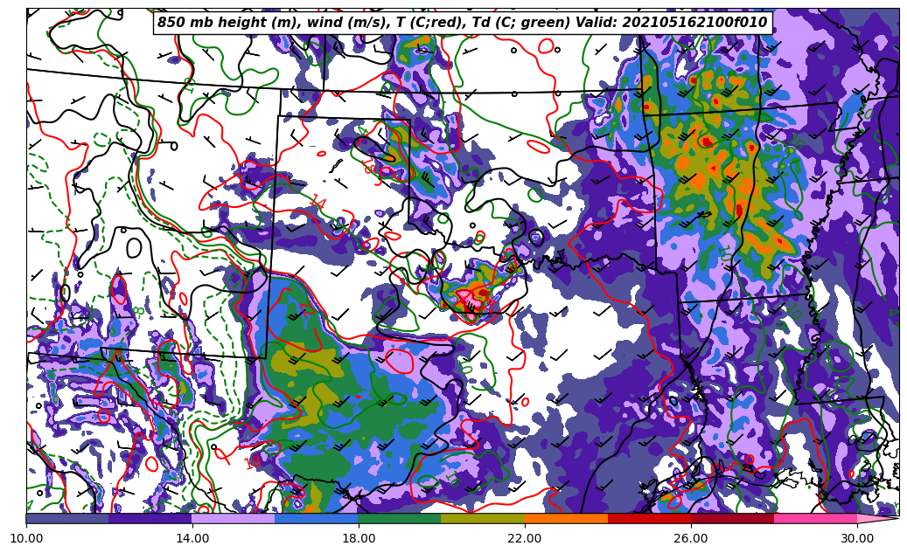Pick the olive 20–22 colorbar segment
Viewport: 907px width, 553px height.
click(x=482, y=518)
